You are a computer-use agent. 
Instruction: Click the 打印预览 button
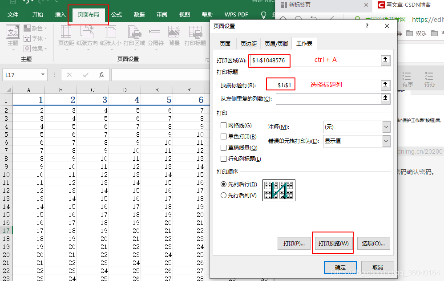pos(332,243)
